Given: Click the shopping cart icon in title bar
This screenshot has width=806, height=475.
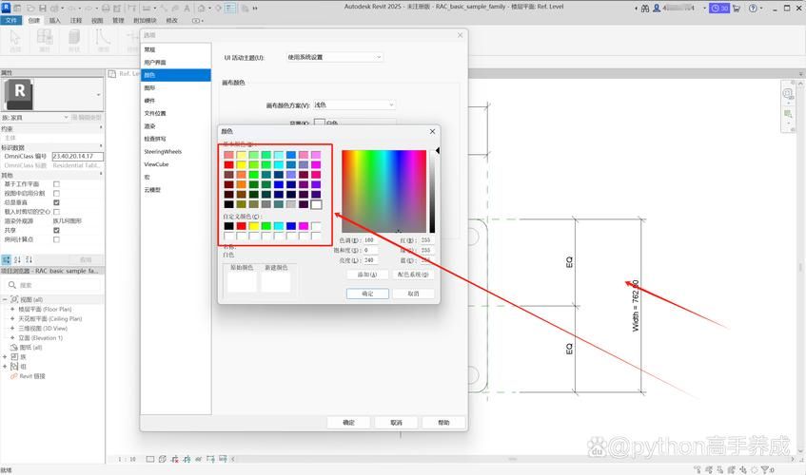Looking at the screenshot, I should [737, 9].
